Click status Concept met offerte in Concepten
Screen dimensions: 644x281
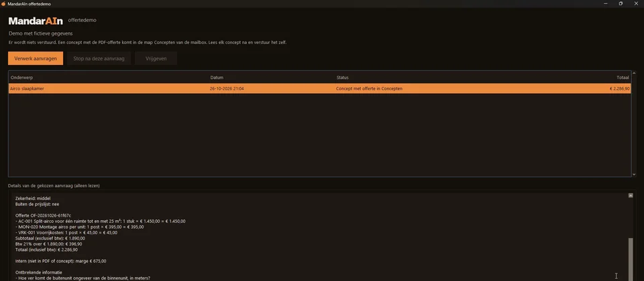tap(369, 88)
